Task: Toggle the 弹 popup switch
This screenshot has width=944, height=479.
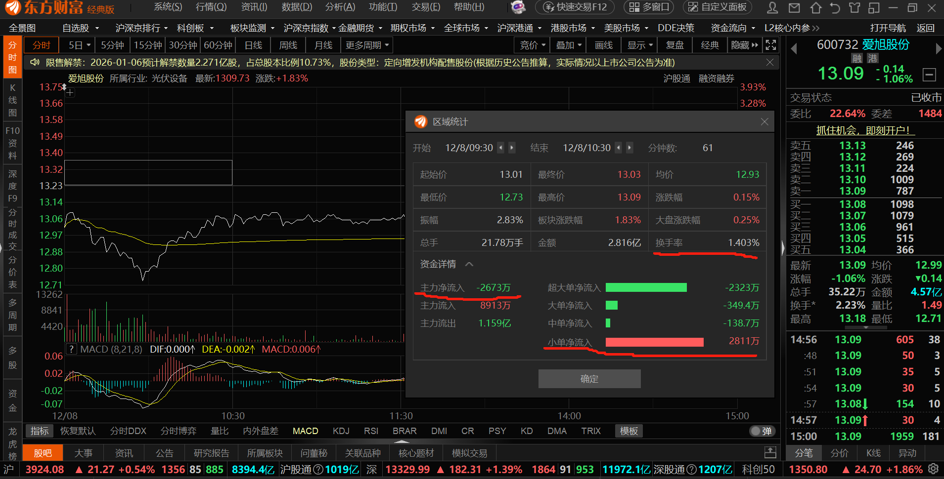Action: 762,431
